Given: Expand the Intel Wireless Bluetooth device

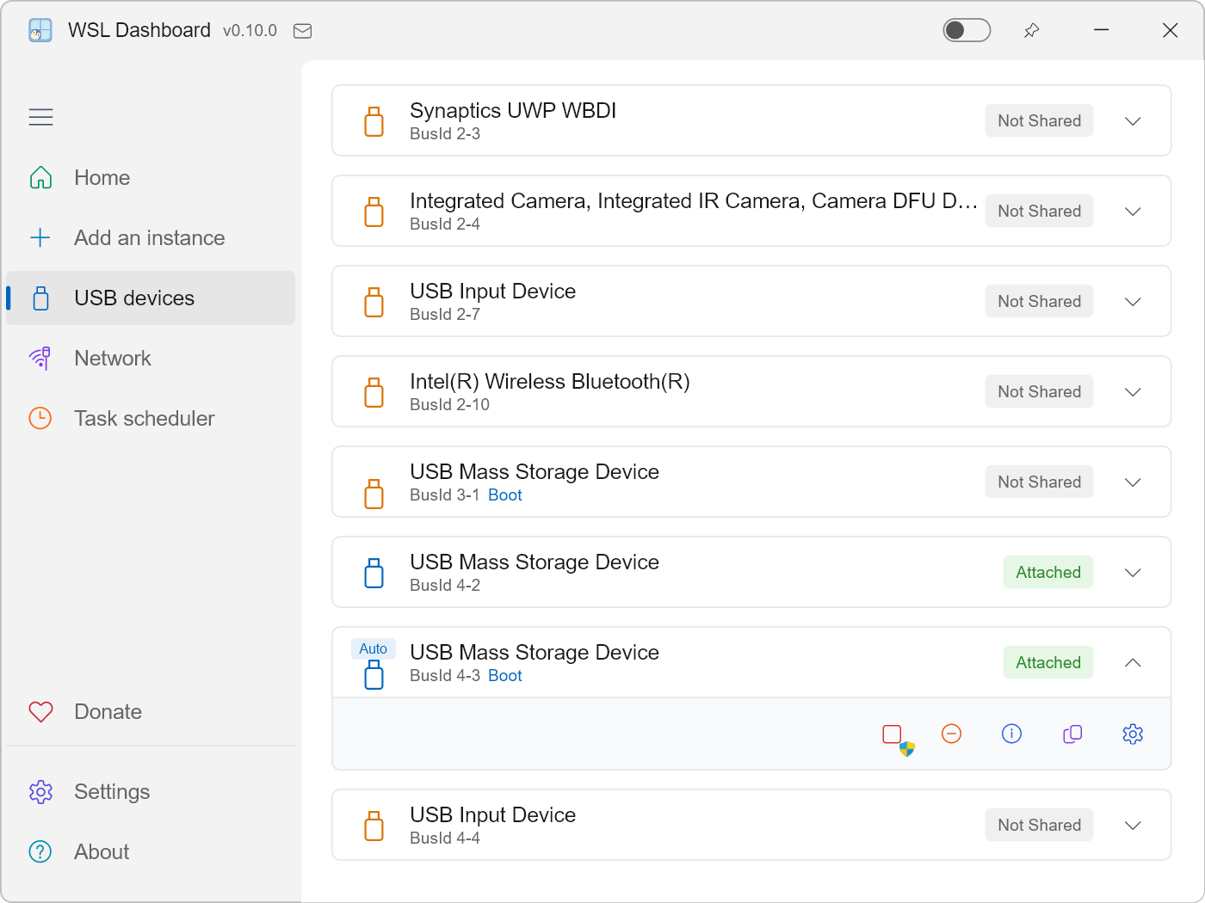Looking at the screenshot, I should point(1133,392).
